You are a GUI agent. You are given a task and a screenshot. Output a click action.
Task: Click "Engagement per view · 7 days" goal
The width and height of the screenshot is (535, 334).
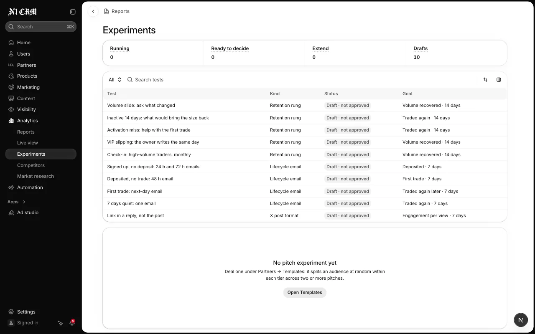(434, 215)
